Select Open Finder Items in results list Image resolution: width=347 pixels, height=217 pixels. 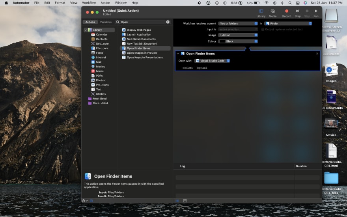pos(145,48)
